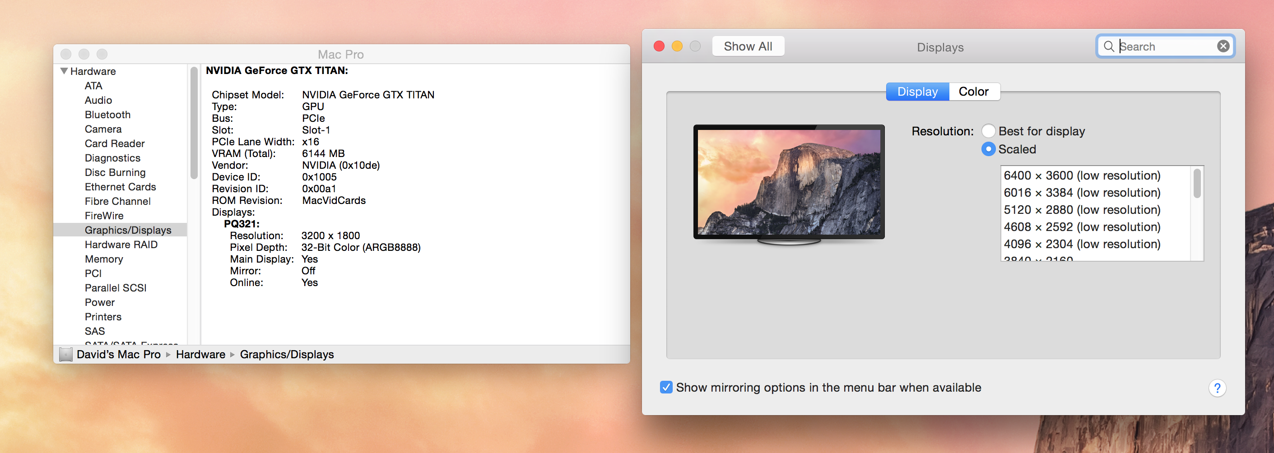Click the Show All button
The height and width of the screenshot is (453, 1274).
748,46
